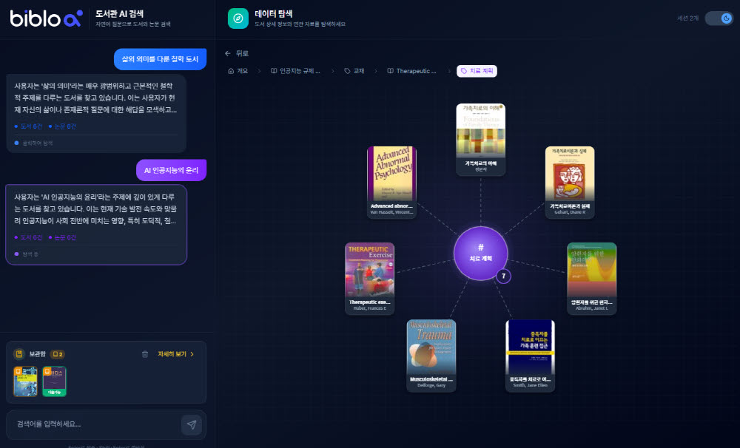The width and height of the screenshot is (740, 448).
Task: Click the count badge showing 7
Action: click(504, 276)
